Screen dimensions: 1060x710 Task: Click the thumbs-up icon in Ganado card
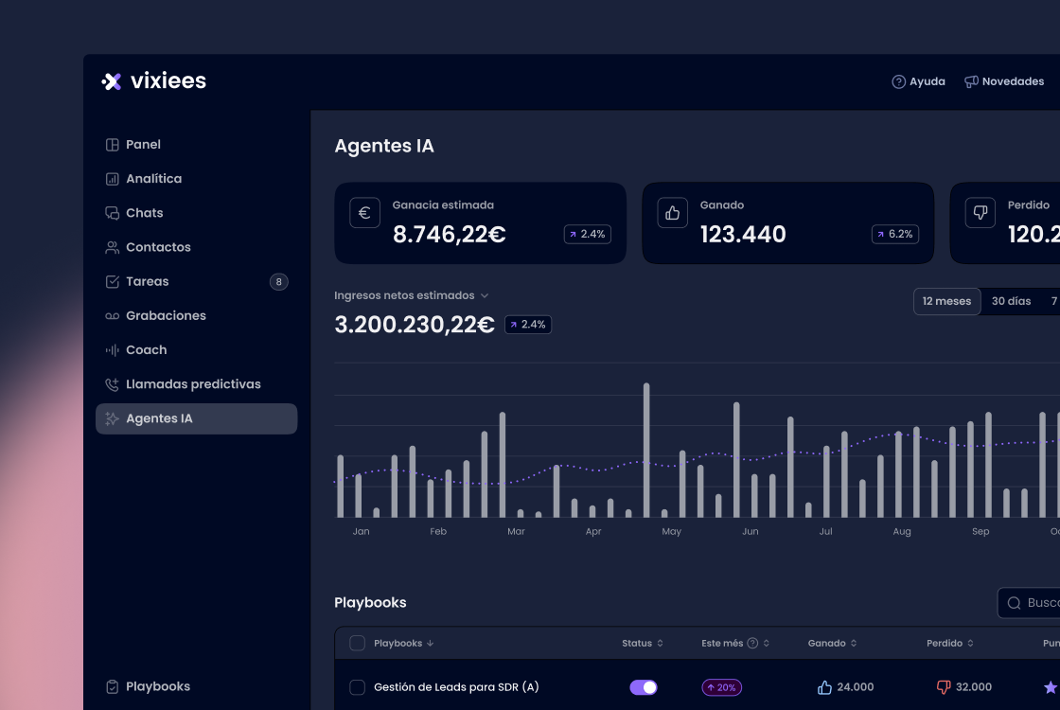[672, 213]
